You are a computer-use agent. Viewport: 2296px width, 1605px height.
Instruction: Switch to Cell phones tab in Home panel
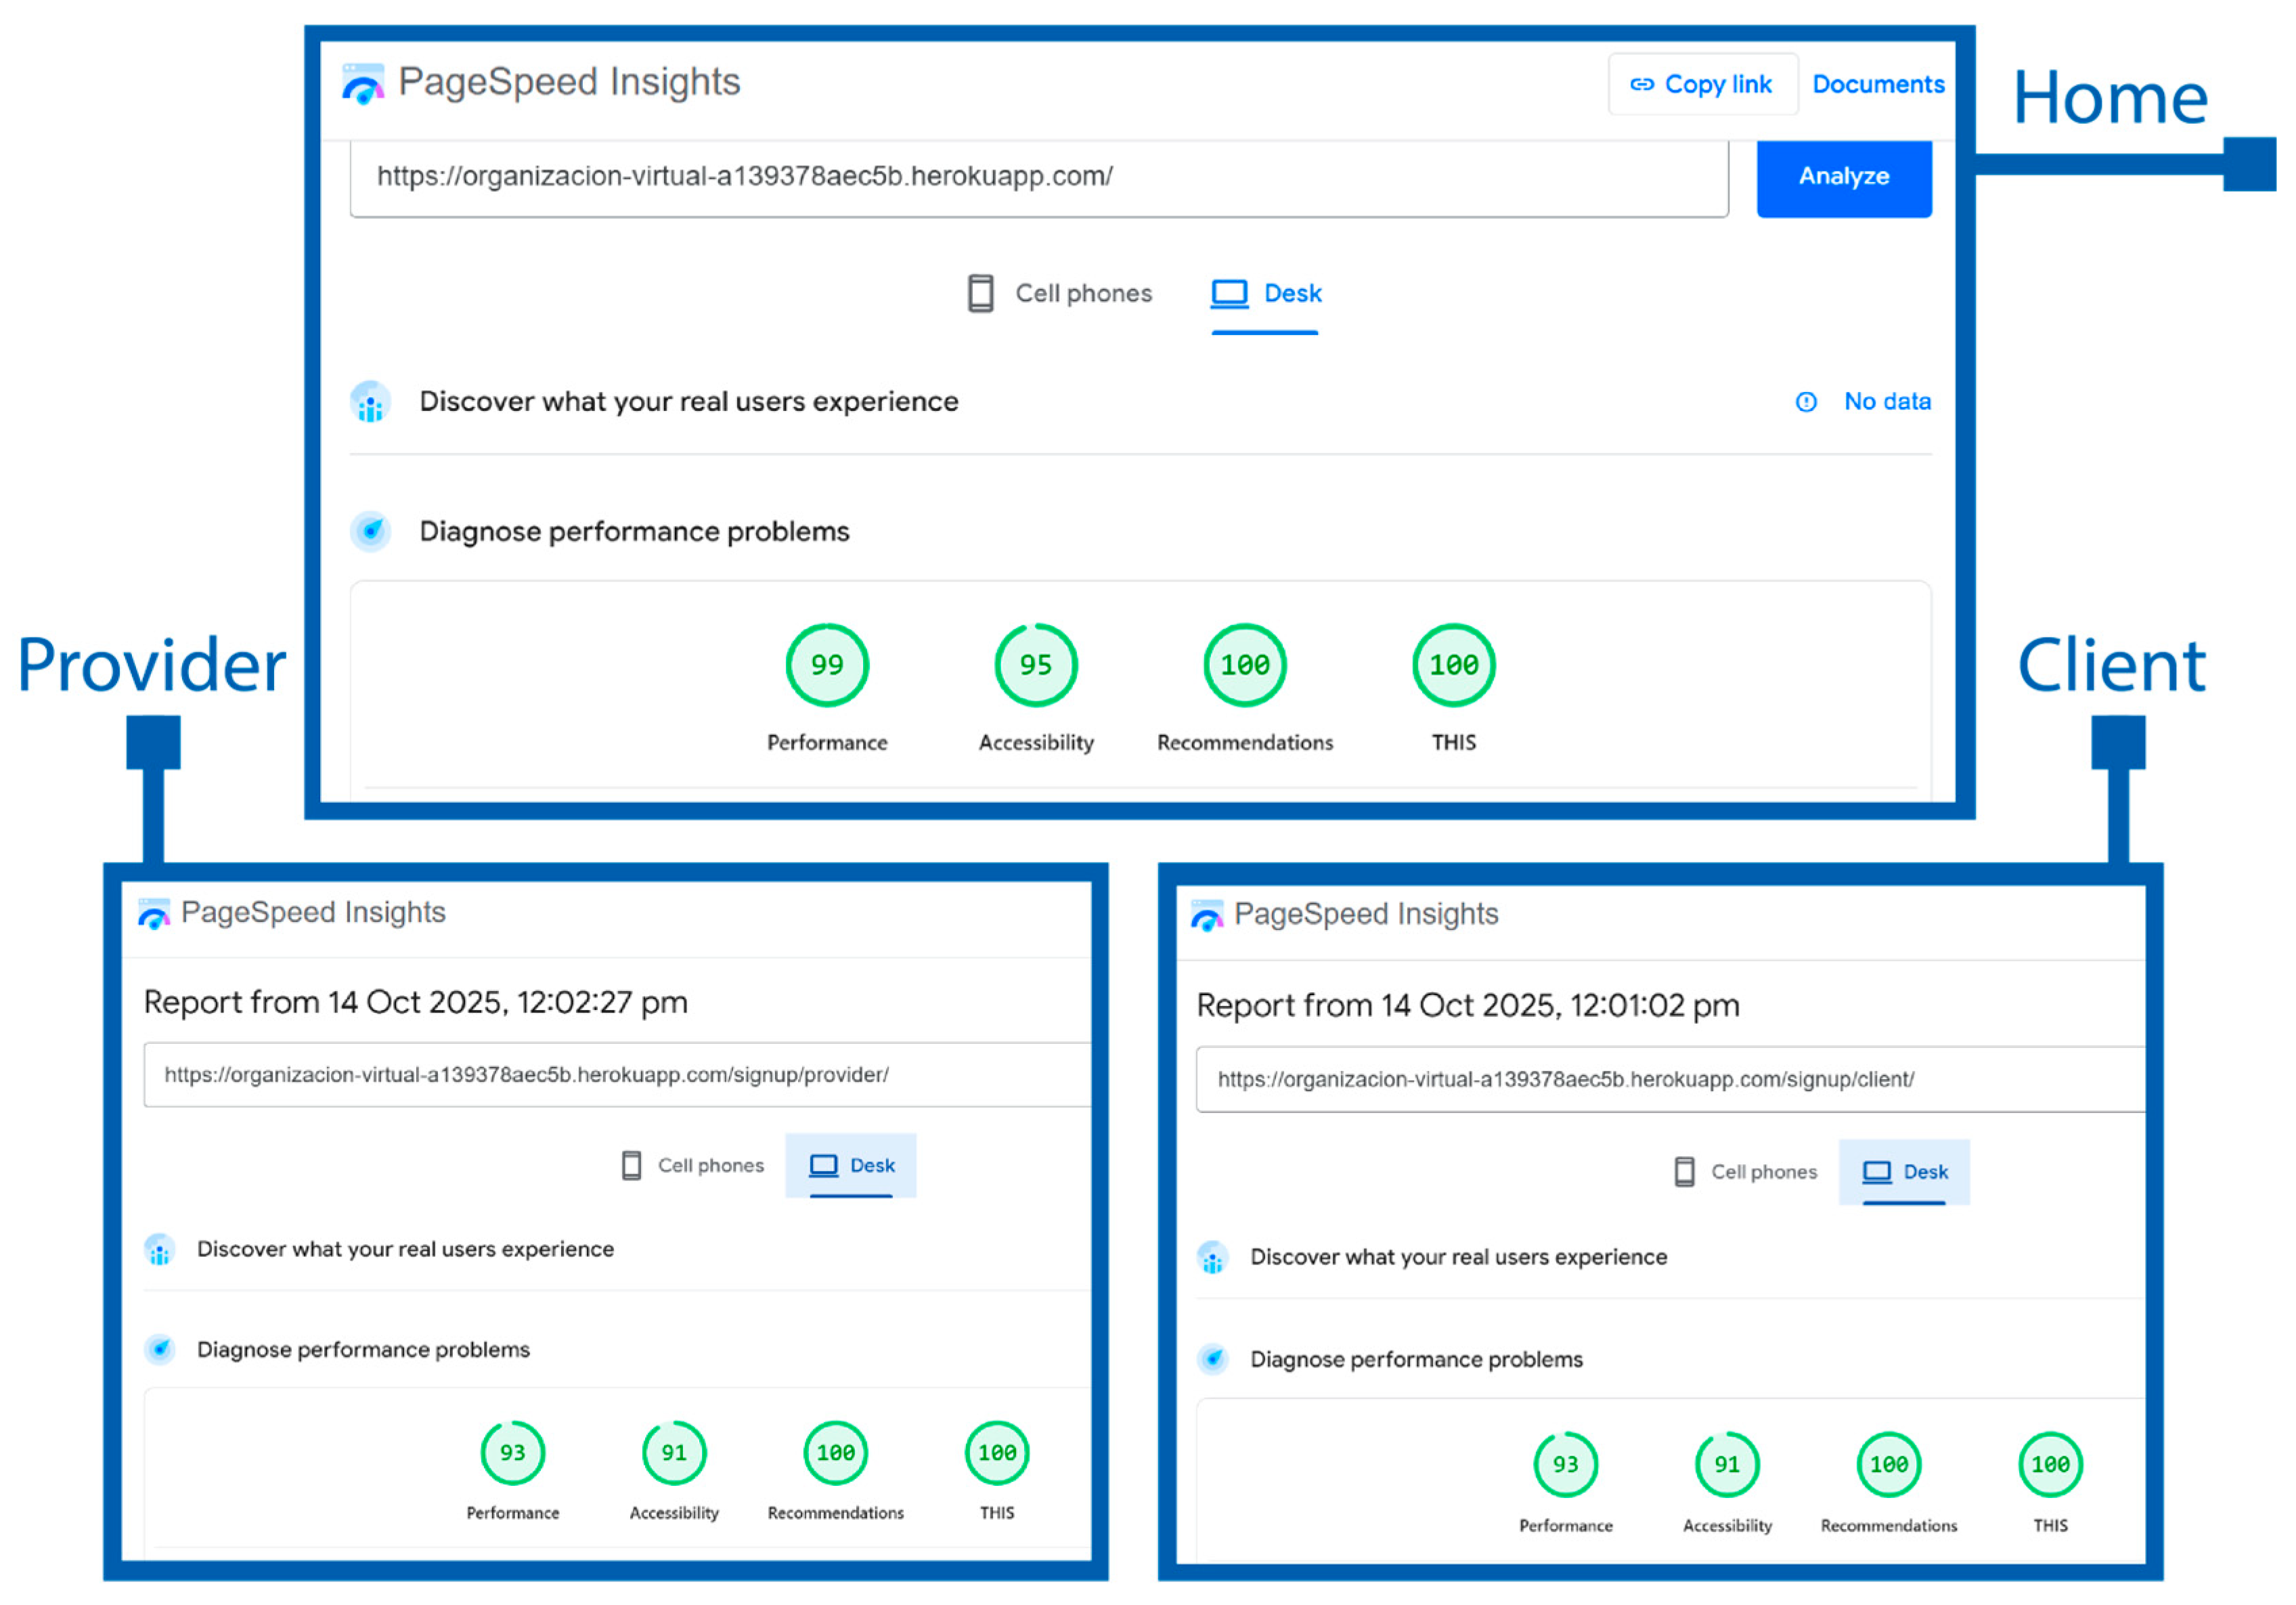pos(1060,294)
